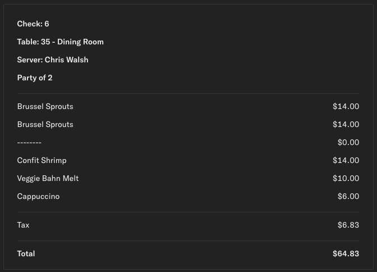Select the second Brussel Sprouts item

point(45,124)
